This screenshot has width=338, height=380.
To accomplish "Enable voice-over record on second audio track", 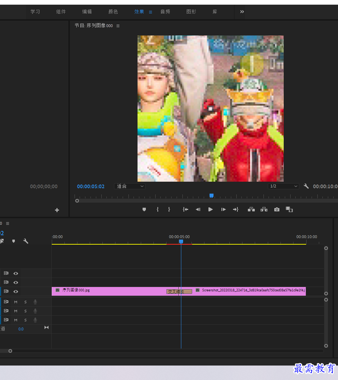I will point(35,311).
